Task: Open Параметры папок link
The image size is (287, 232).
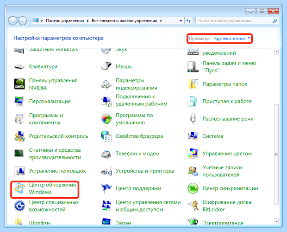Action: tap(225, 84)
